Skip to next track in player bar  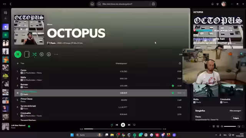pyautogui.click(x=129, y=125)
